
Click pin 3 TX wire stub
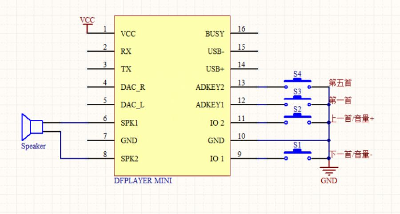tap(101, 69)
